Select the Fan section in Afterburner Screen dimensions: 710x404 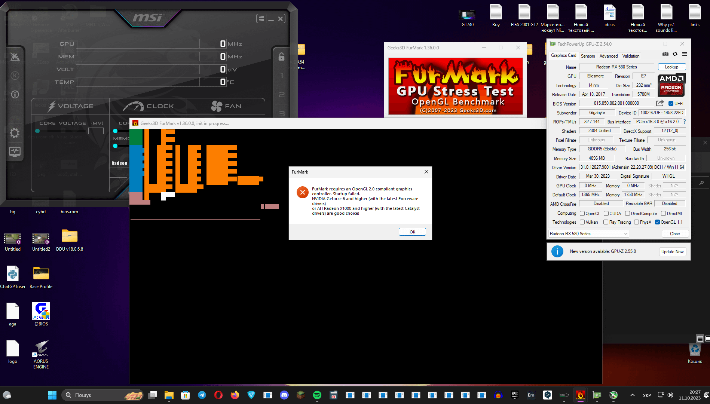226,106
